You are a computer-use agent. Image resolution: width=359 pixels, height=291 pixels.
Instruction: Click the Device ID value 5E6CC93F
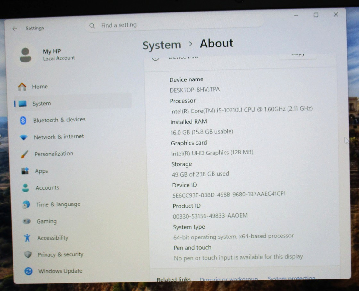click(229, 195)
